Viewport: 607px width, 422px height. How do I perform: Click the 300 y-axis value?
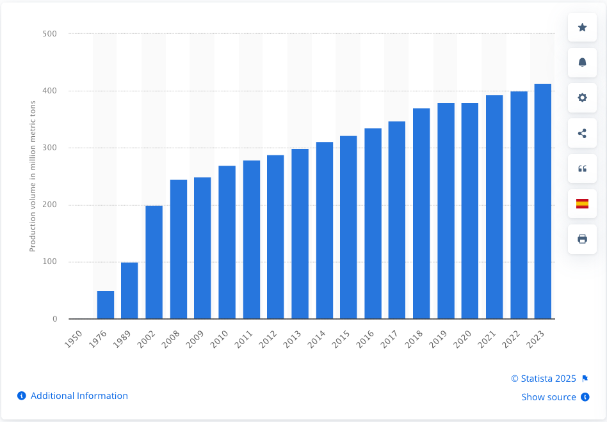click(x=49, y=148)
